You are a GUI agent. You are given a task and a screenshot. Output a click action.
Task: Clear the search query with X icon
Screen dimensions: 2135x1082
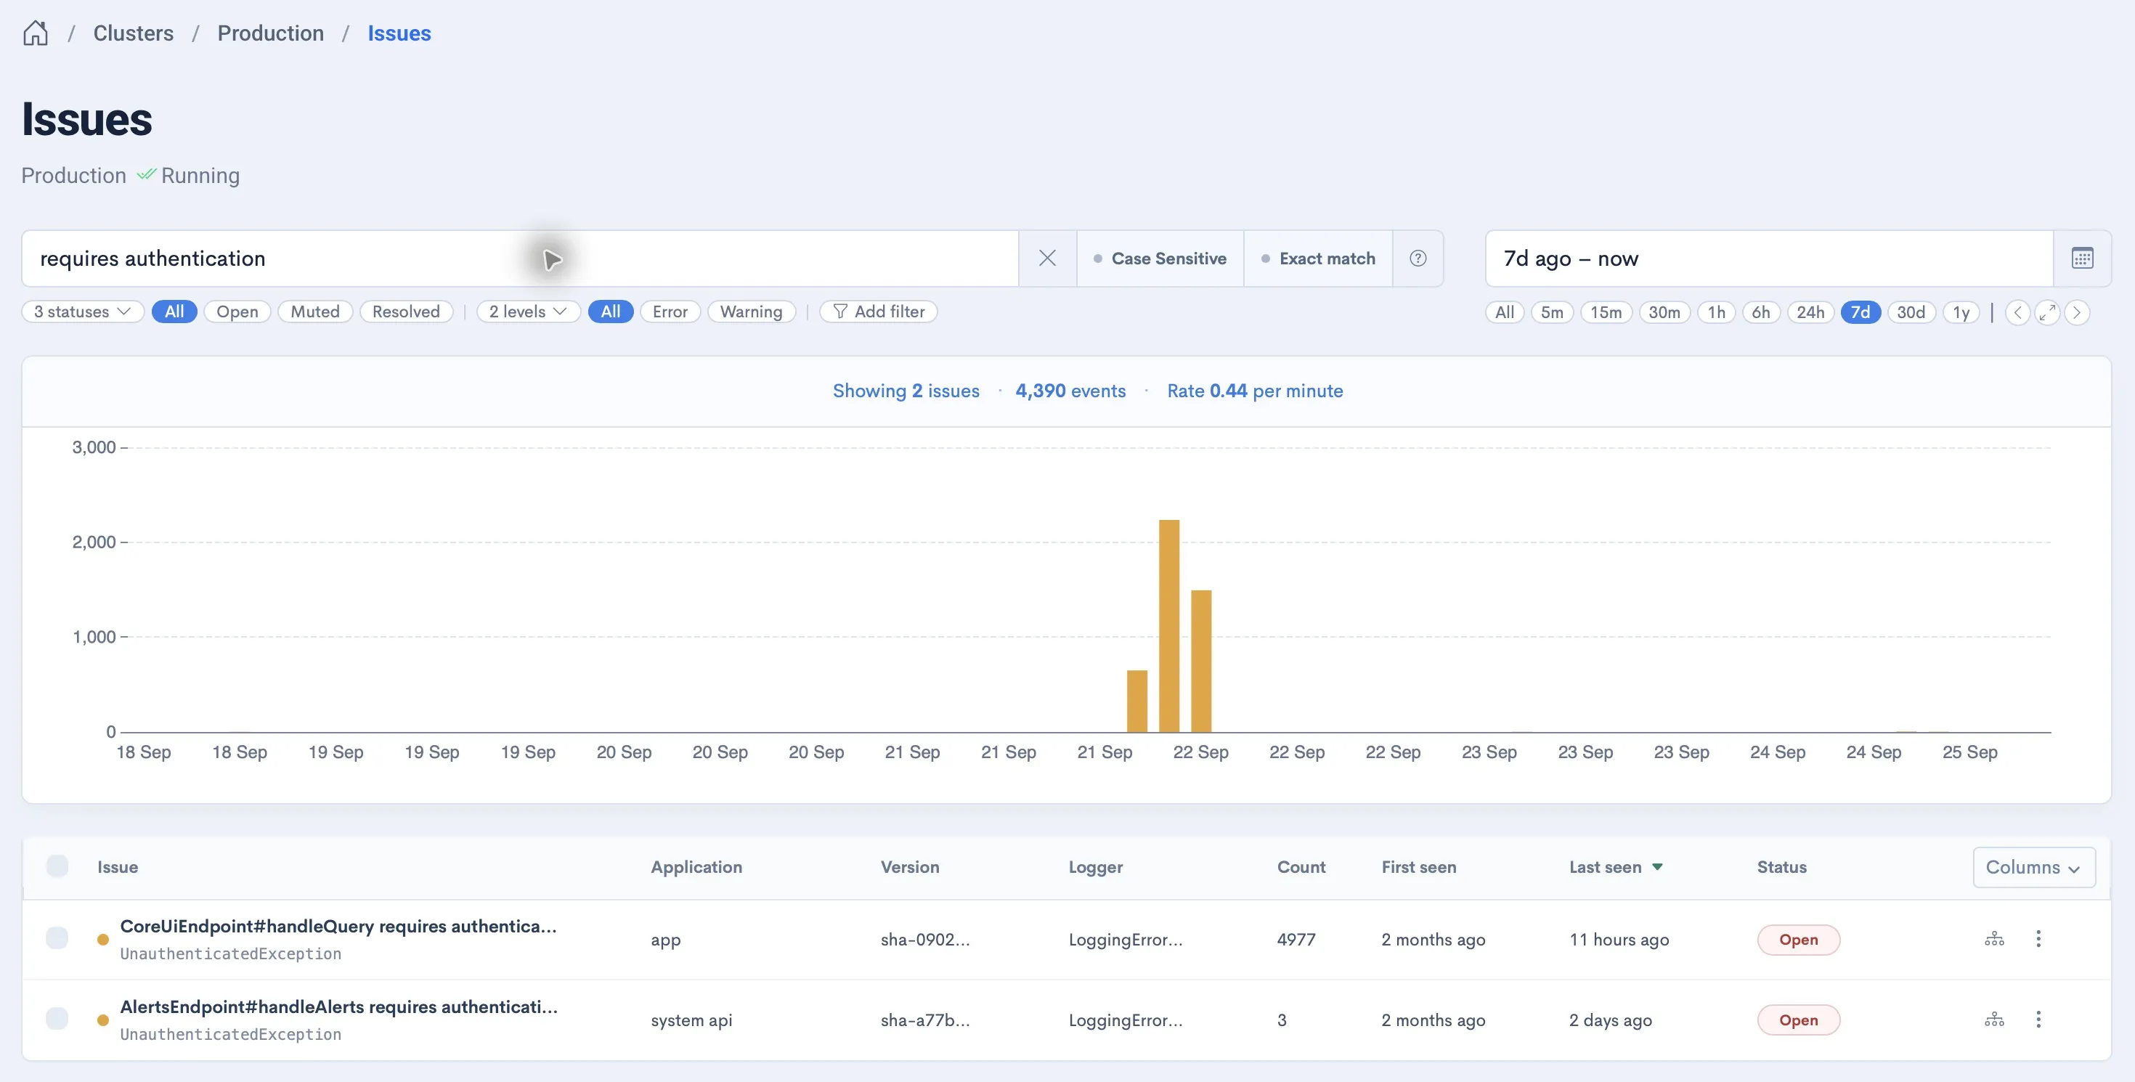pos(1046,259)
